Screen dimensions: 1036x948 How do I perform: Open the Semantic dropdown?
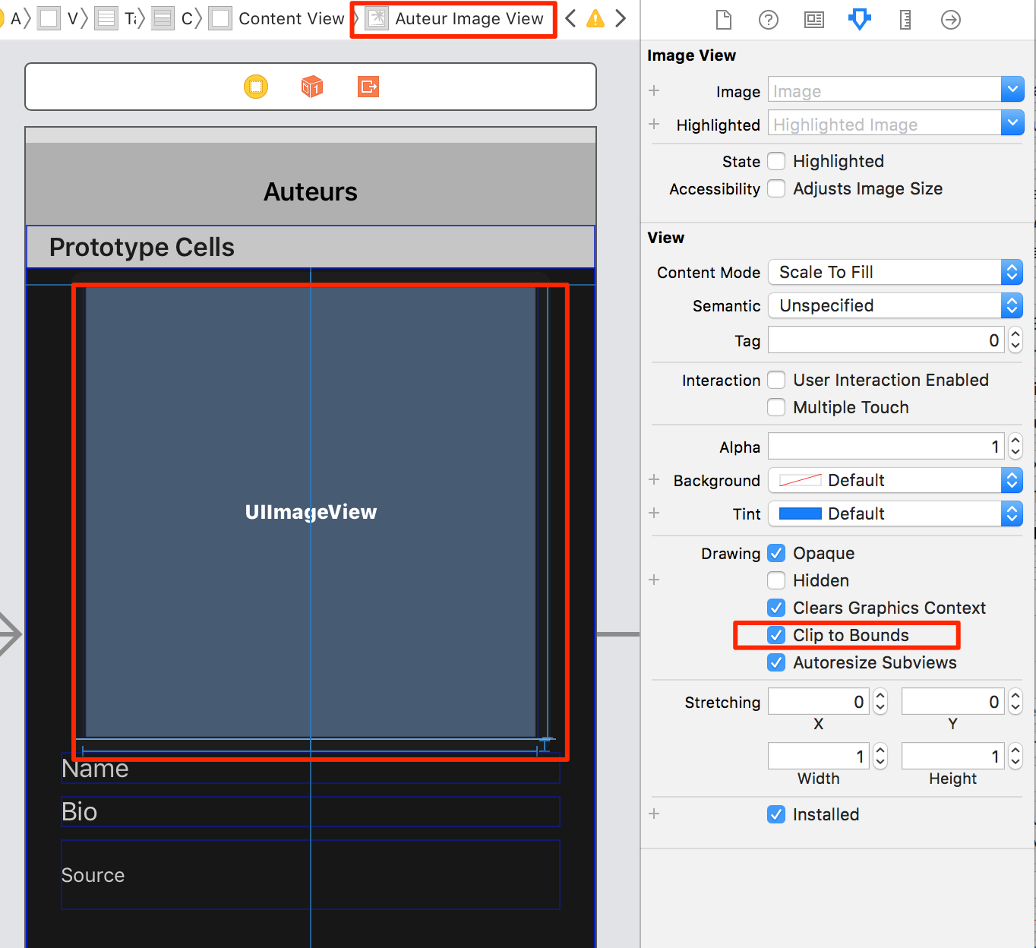(x=1011, y=305)
